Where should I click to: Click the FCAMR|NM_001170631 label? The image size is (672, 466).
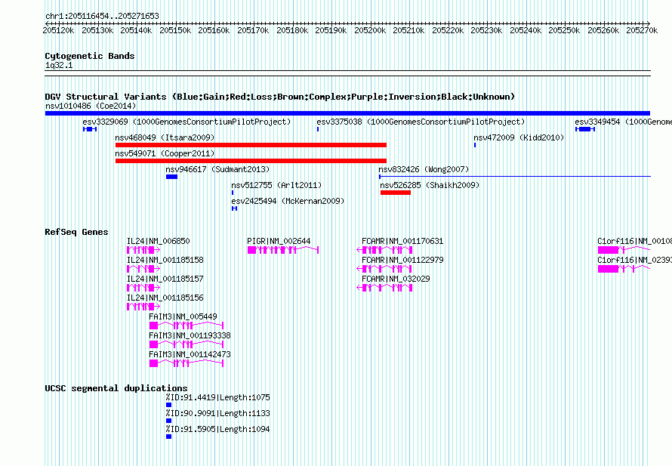(402, 241)
